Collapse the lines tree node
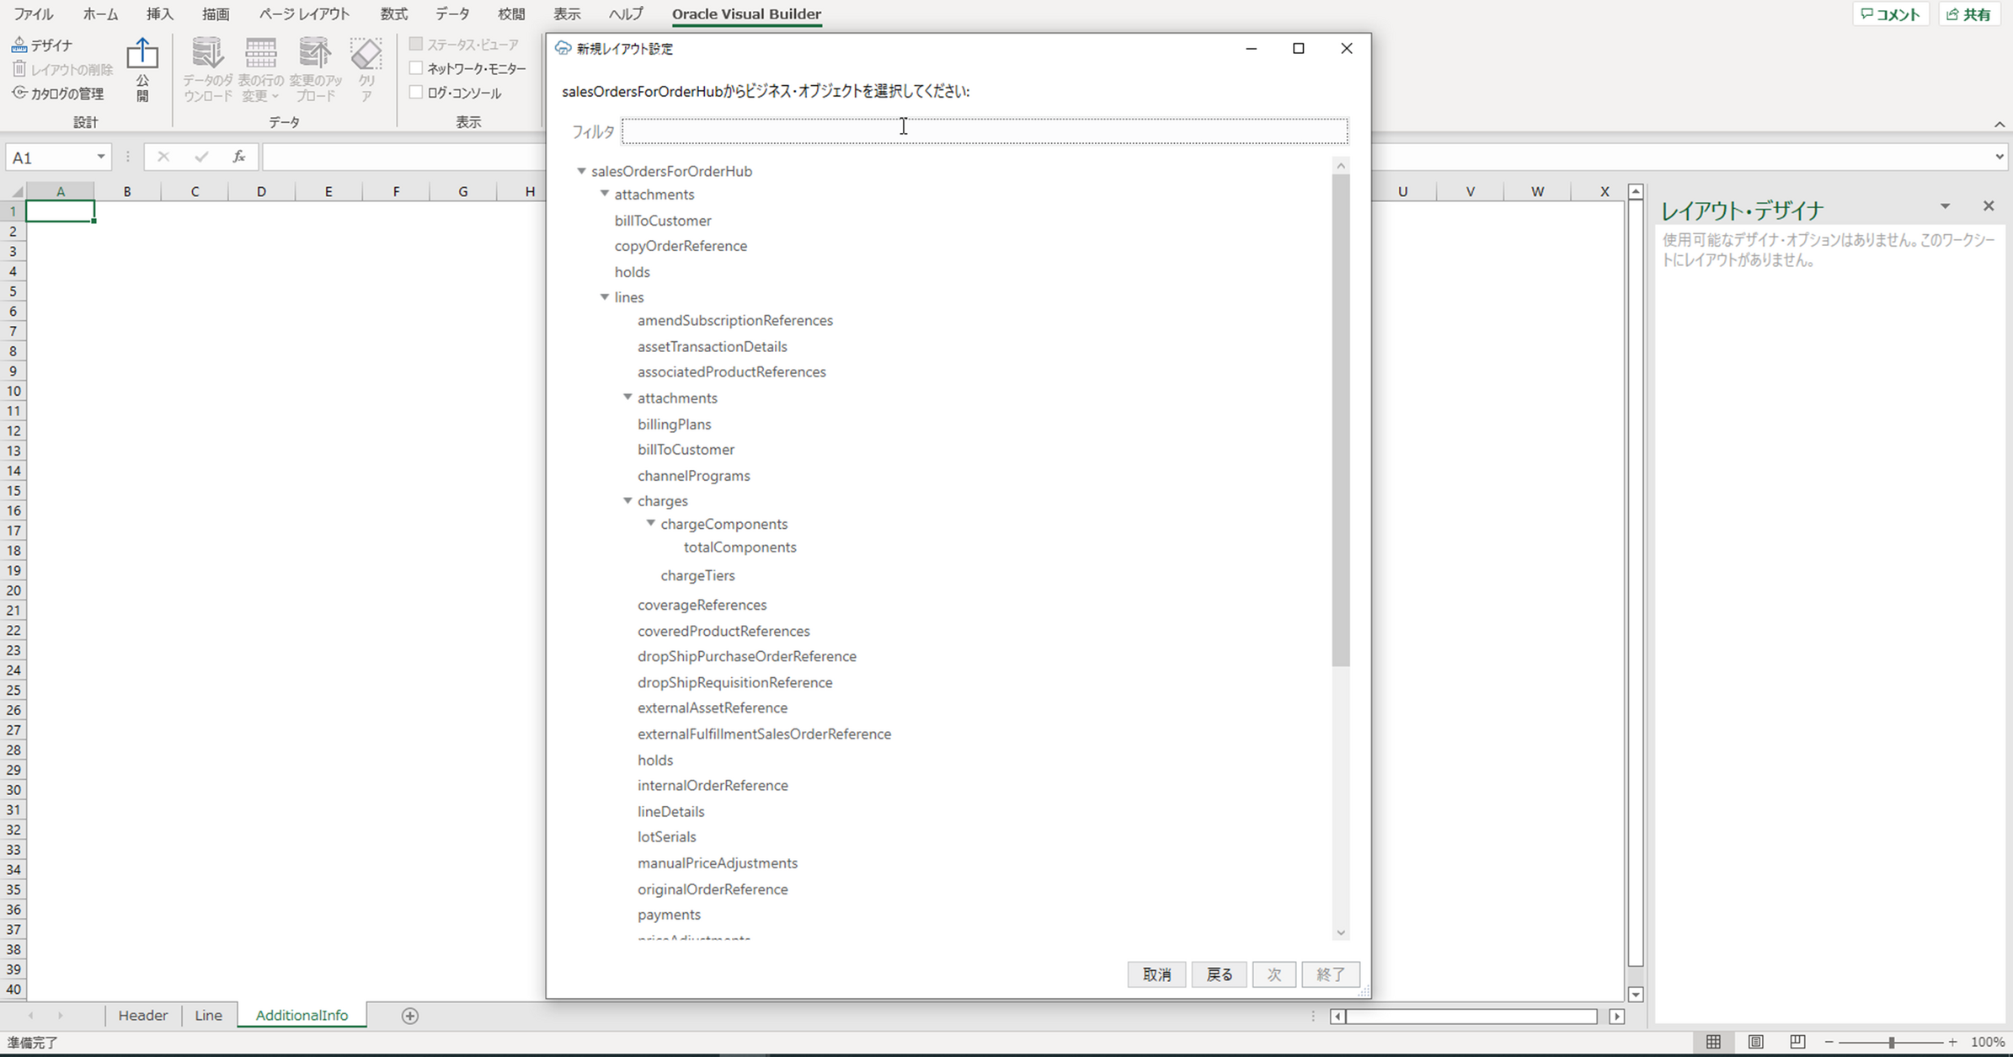The height and width of the screenshot is (1057, 2013). click(x=604, y=296)
